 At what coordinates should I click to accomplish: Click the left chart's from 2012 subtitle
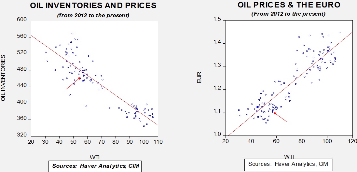coord(93,16)
